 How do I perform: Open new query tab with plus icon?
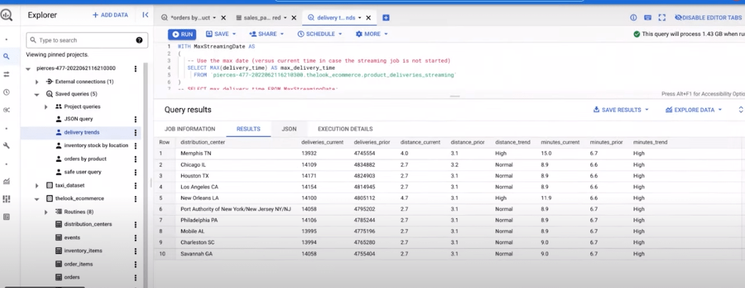386,18
